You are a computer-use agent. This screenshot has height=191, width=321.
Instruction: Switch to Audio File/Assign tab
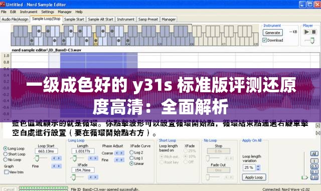[15, 19]
